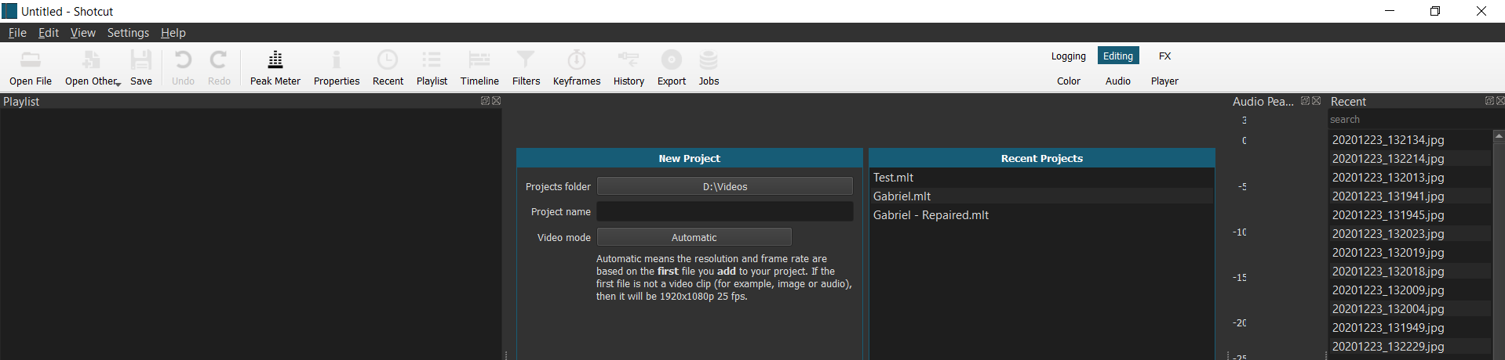Click the Undo toolbar icon
Screen dimensions: 1505x360
(183, 67)
